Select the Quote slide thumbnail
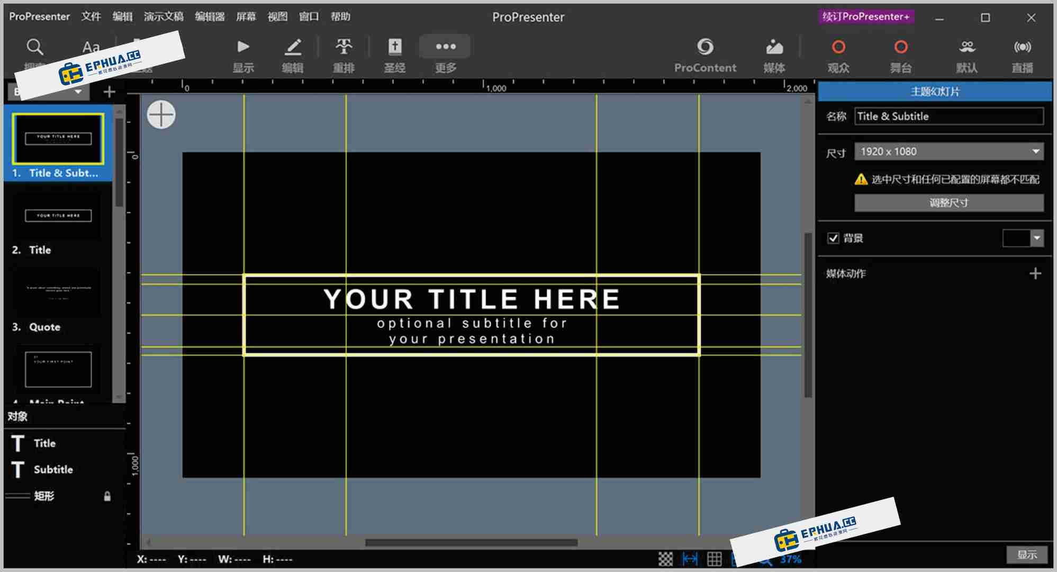This screenshot has width=1057, height=572. 58,292
